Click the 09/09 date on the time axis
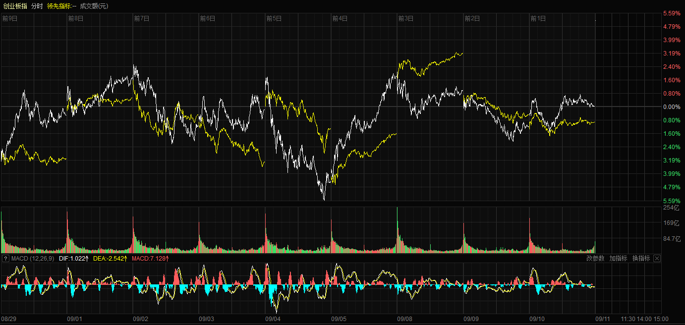 tap(471, 319)
